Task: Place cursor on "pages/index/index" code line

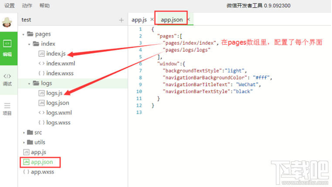Action: pos(190,43)
